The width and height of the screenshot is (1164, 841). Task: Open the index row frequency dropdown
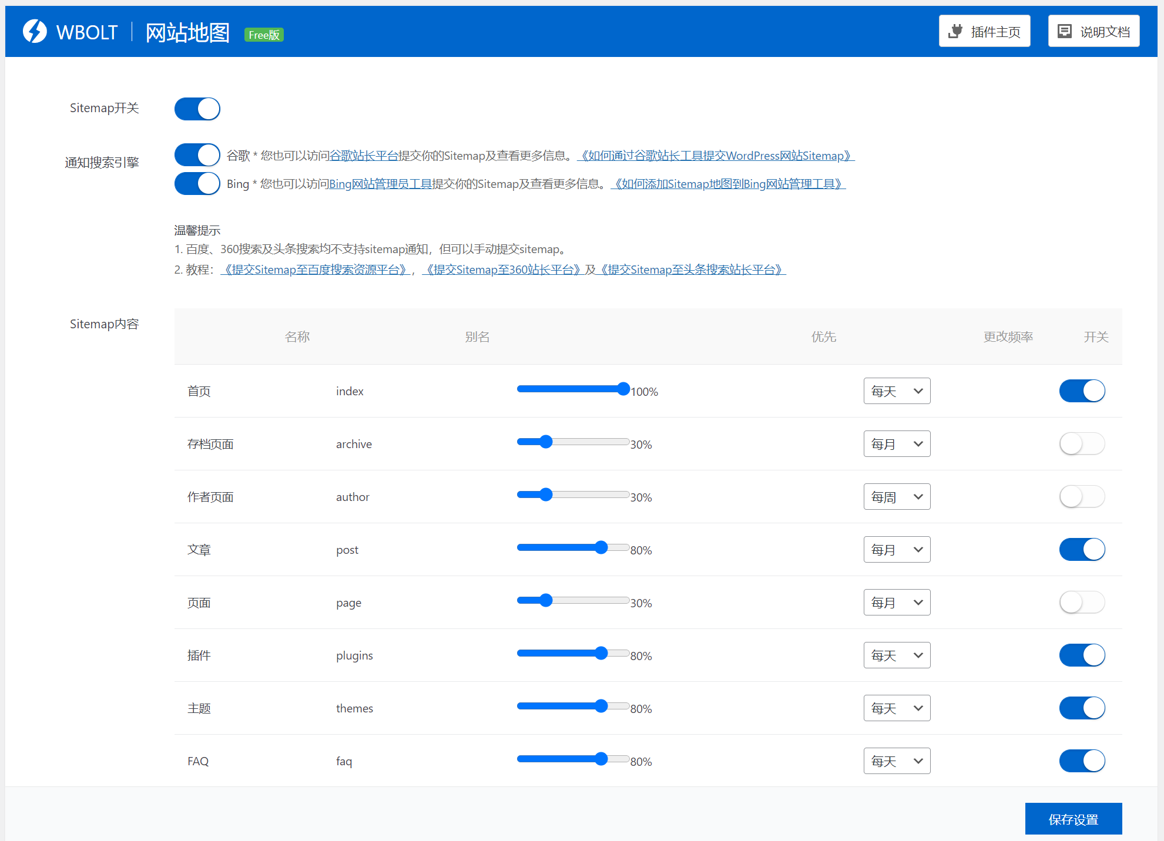[897, 391]
